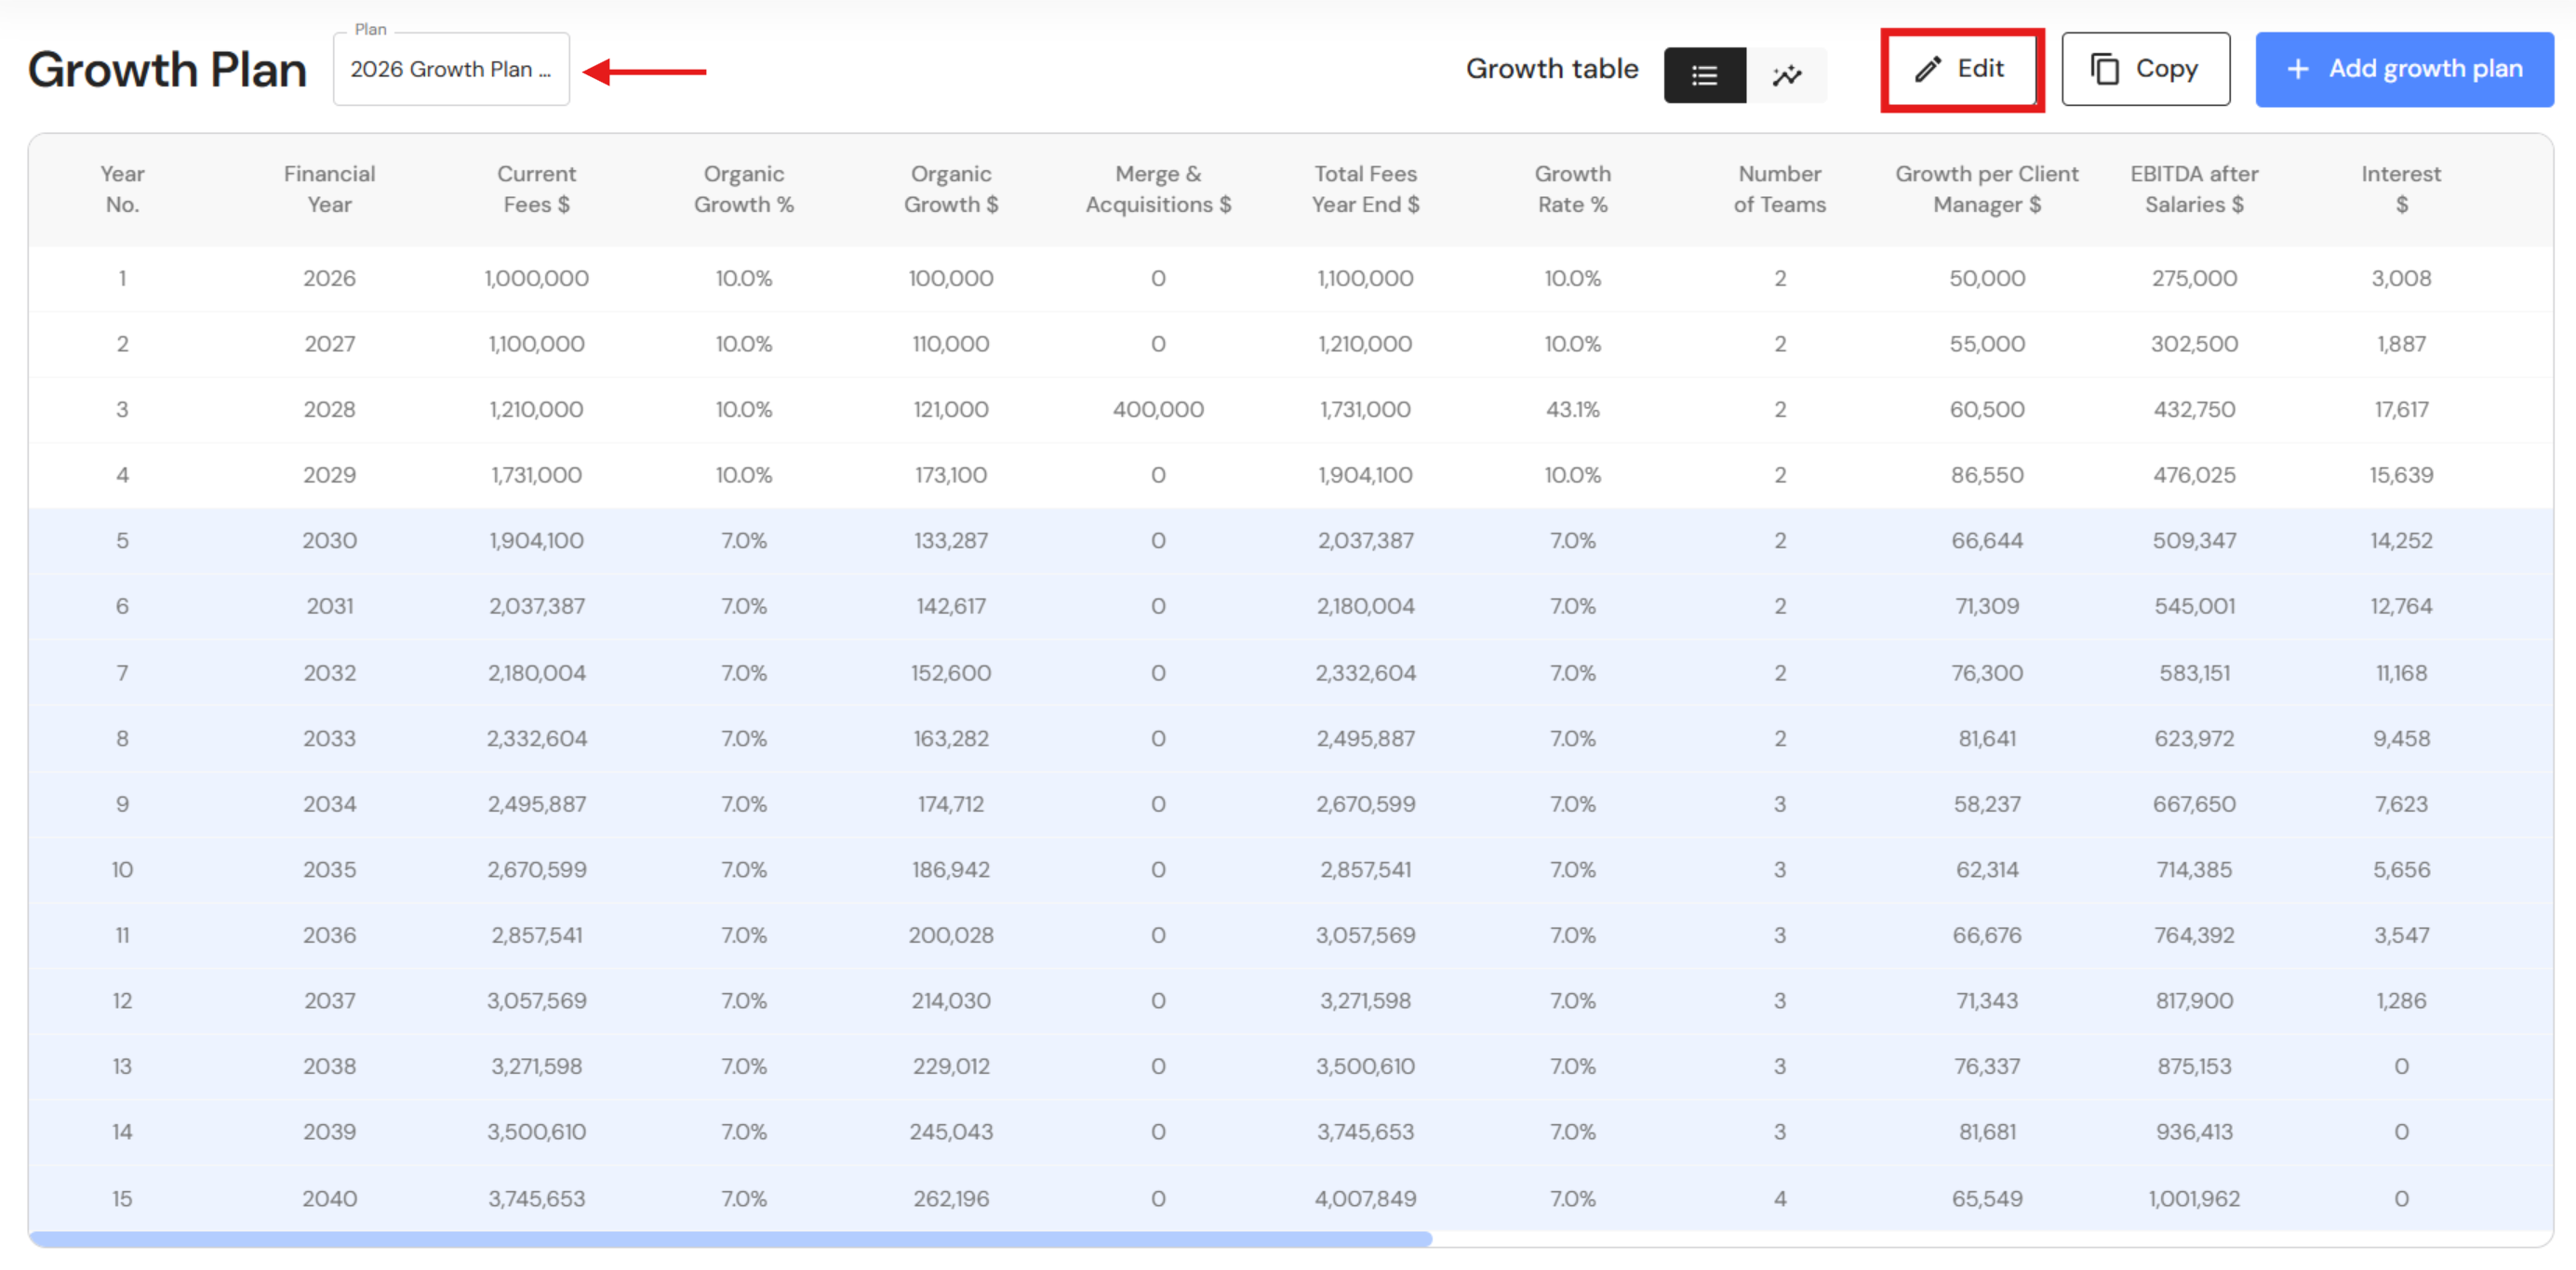
Task: Click the 43.1% growth rate cell
Action: [x=1571, y=410]
